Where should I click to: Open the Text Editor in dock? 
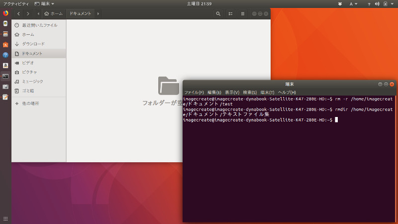(5, 97)
